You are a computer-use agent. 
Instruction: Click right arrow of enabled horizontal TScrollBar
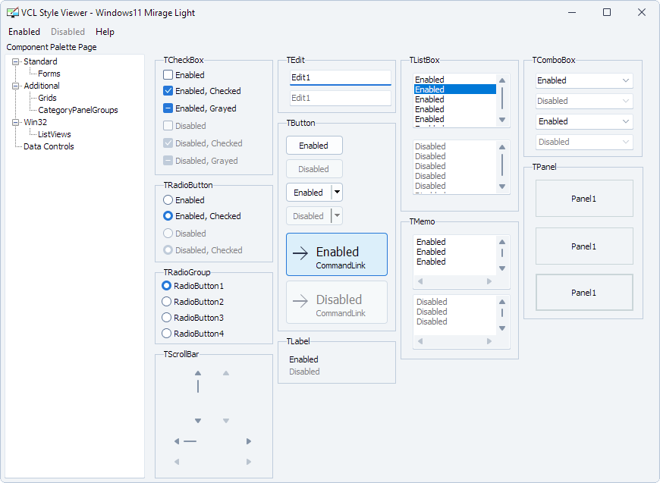[x=249, y=441]
